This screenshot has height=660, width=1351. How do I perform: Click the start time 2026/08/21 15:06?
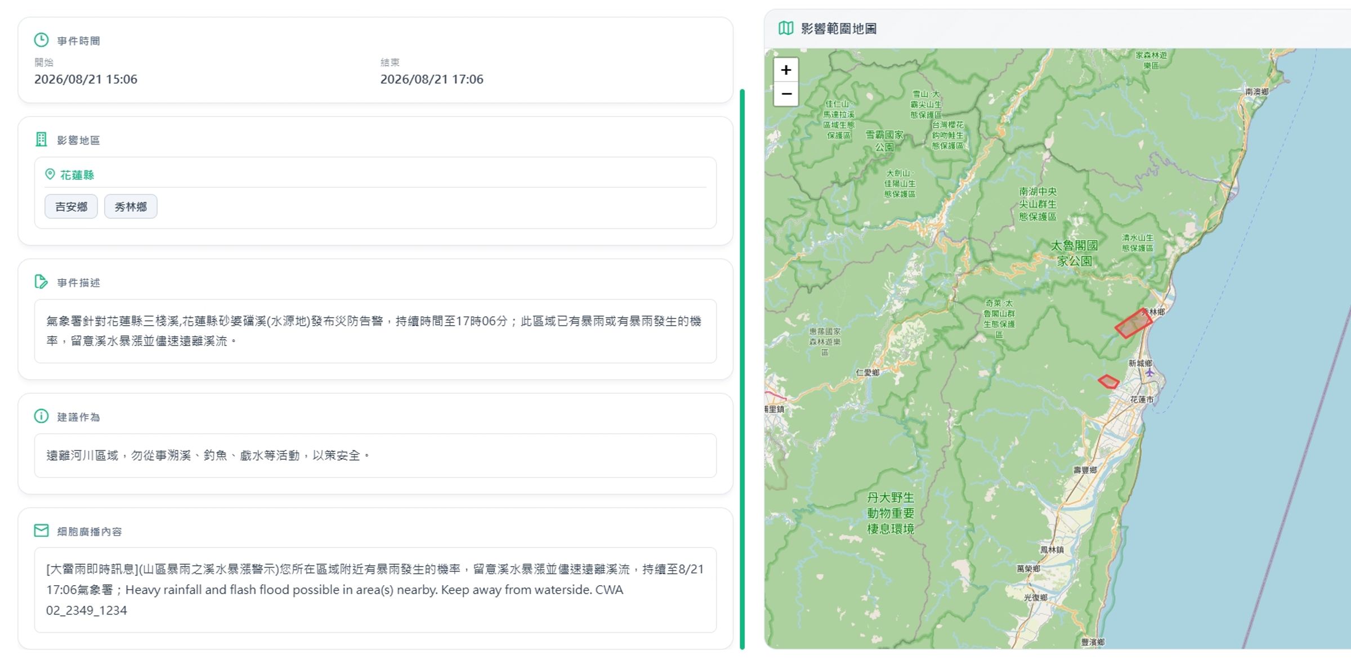coord(86,79)
